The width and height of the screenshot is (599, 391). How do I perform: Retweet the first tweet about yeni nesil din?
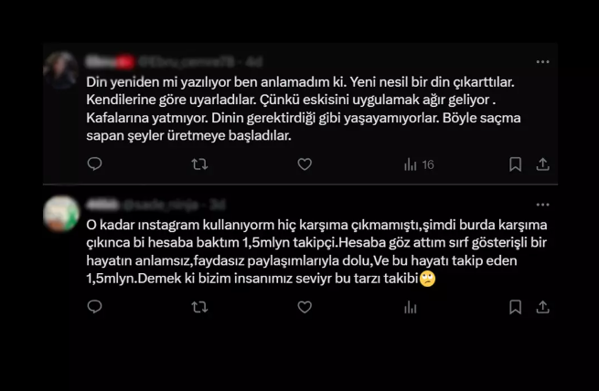(x=199, y=164)
